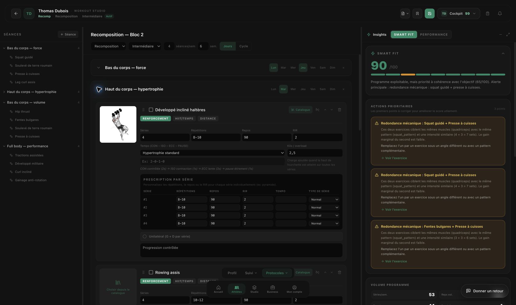Open the Intermédiaire level dropdown
The height and width of the screenshot is (305, 516).
145,46
